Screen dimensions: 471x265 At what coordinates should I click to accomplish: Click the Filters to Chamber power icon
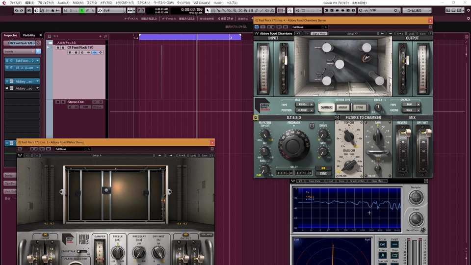(338, 118)
